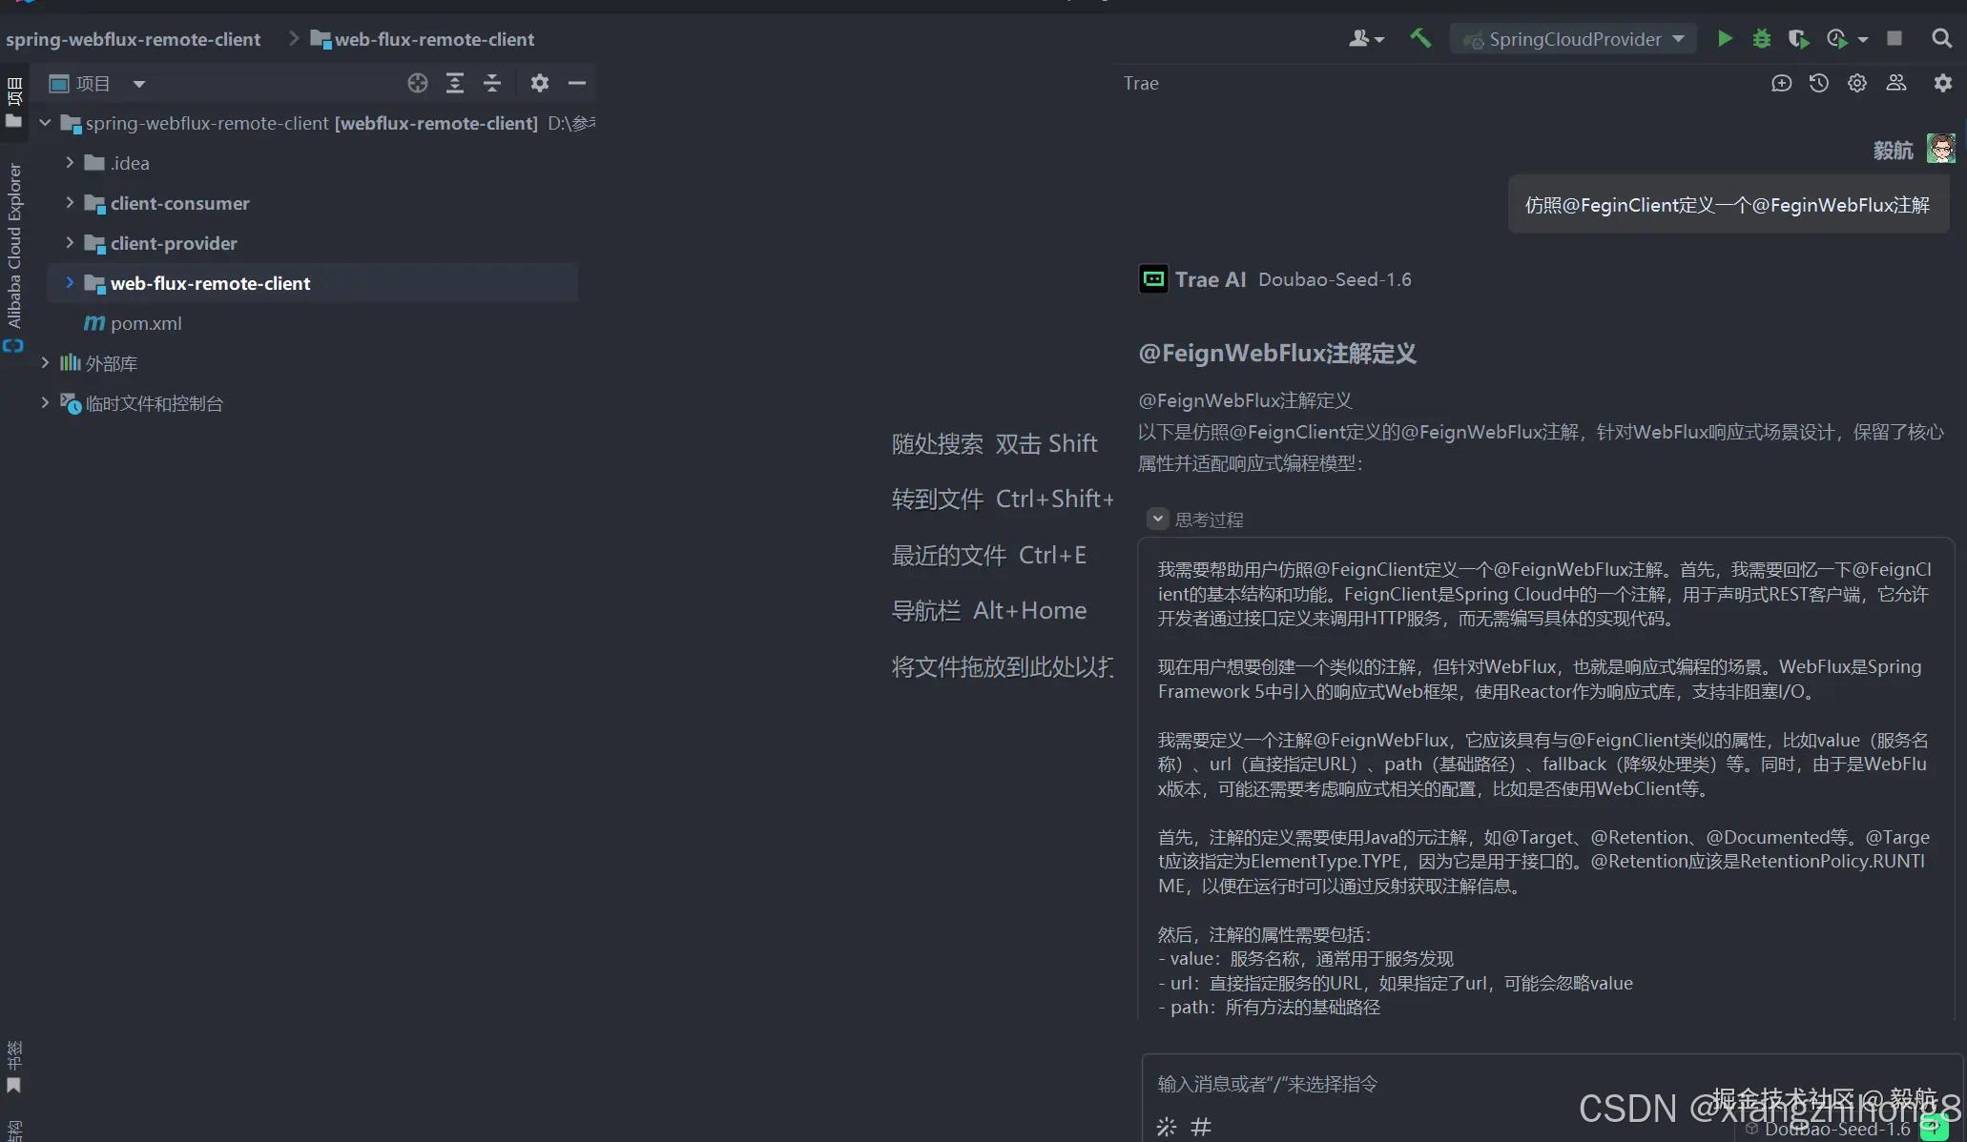
Task: Collapse the 思考过程 thinking section
Action: 1157,520
